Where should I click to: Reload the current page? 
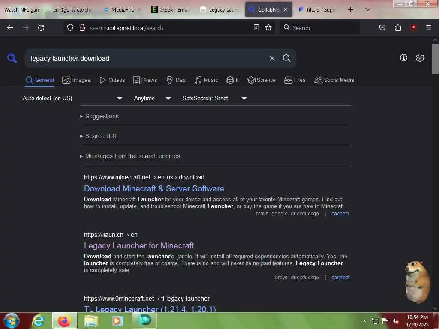click(41, 28)
